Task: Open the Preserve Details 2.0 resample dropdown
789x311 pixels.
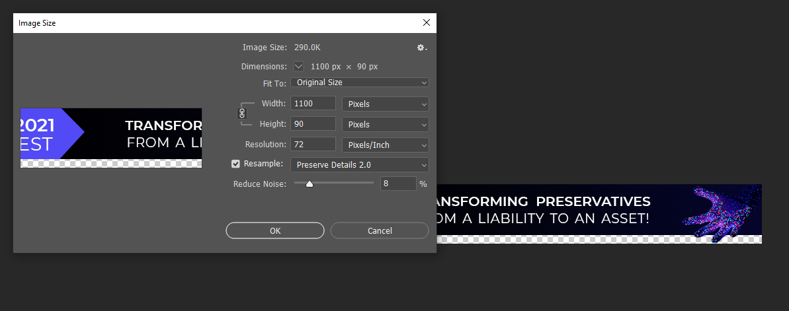Action: (x=360, y=164)
